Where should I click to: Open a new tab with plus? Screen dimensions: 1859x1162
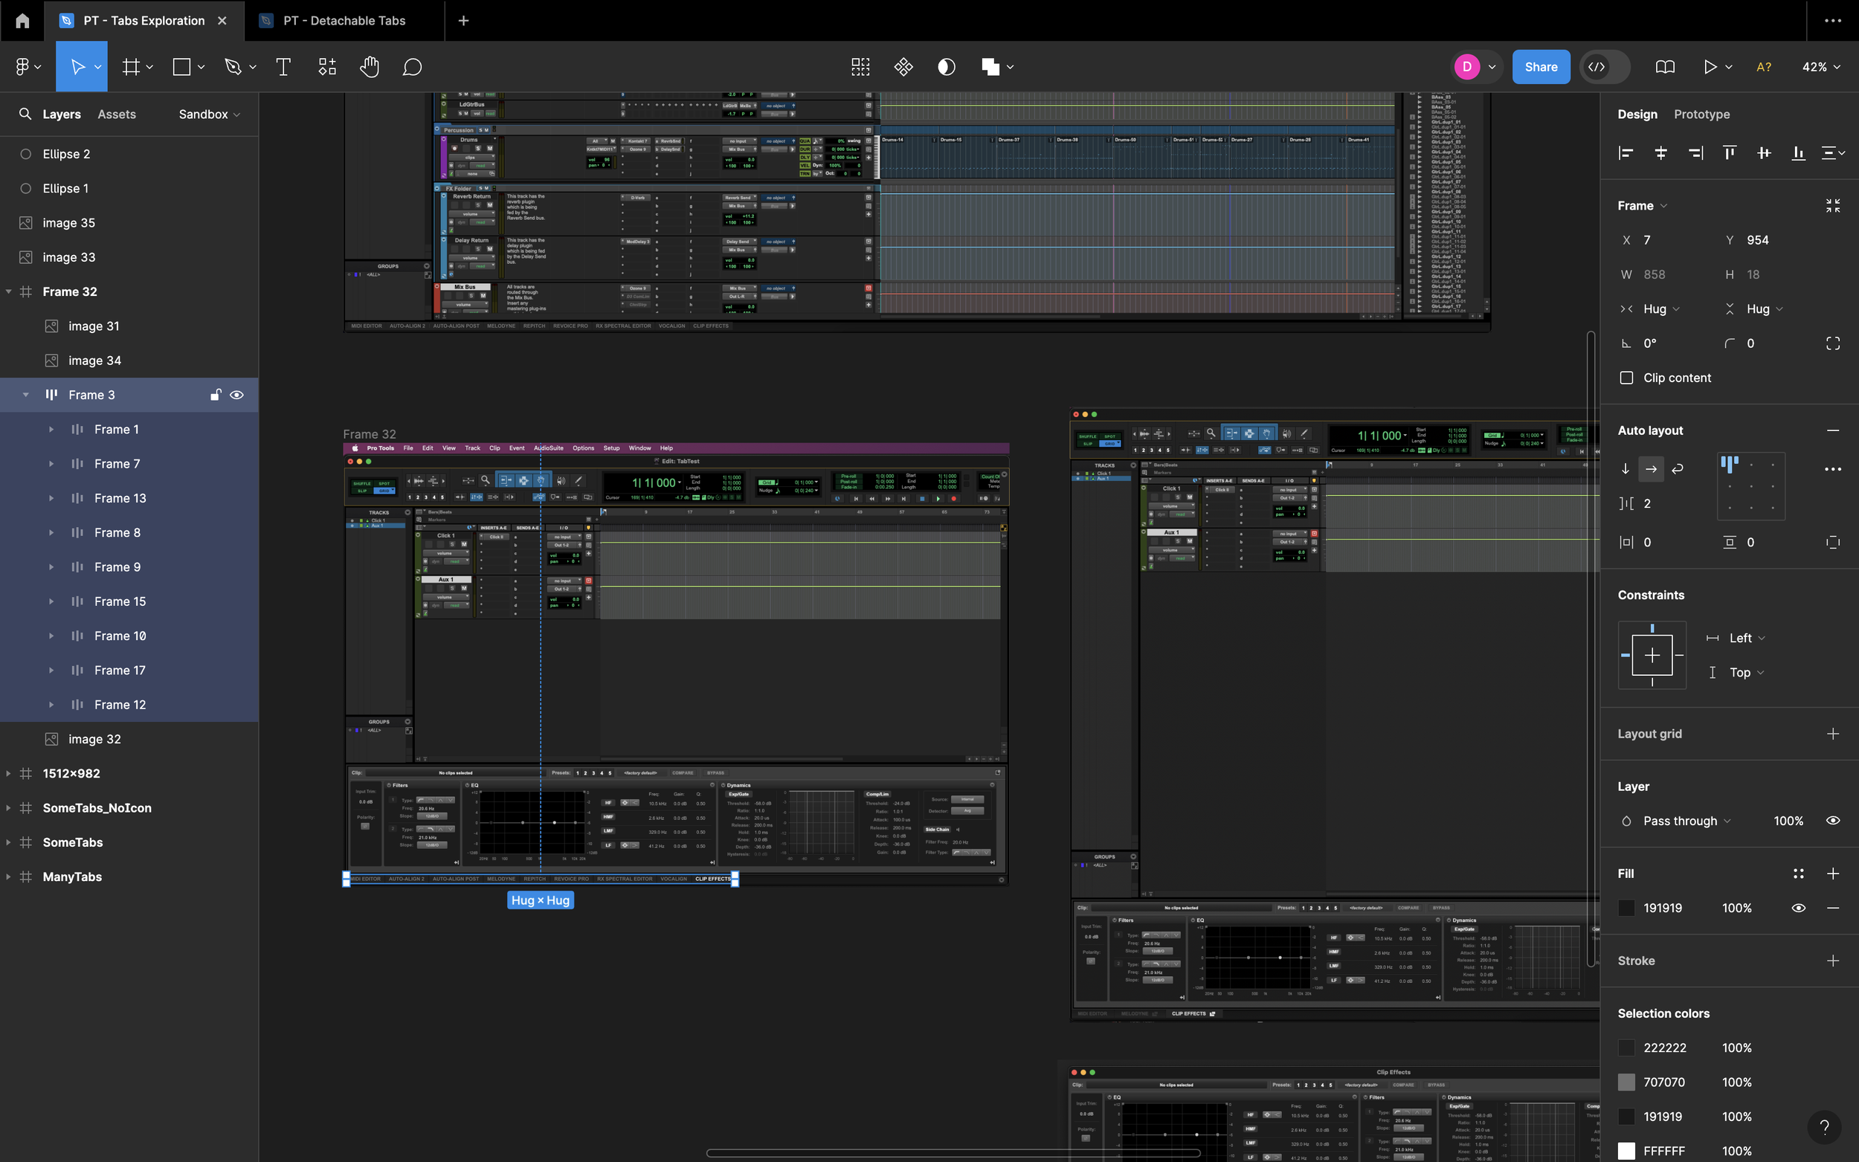click(463, 21)
